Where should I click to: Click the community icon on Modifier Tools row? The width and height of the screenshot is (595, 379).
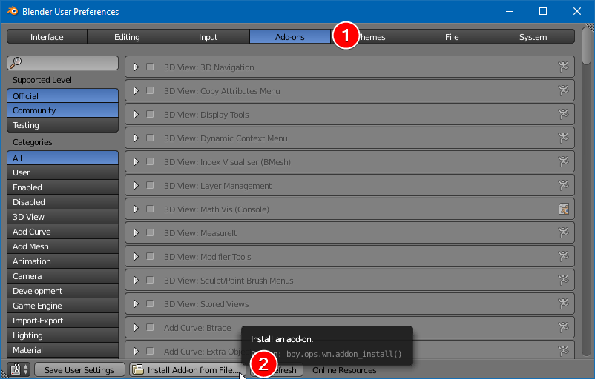pyautogui.click(x=564, y=257)
